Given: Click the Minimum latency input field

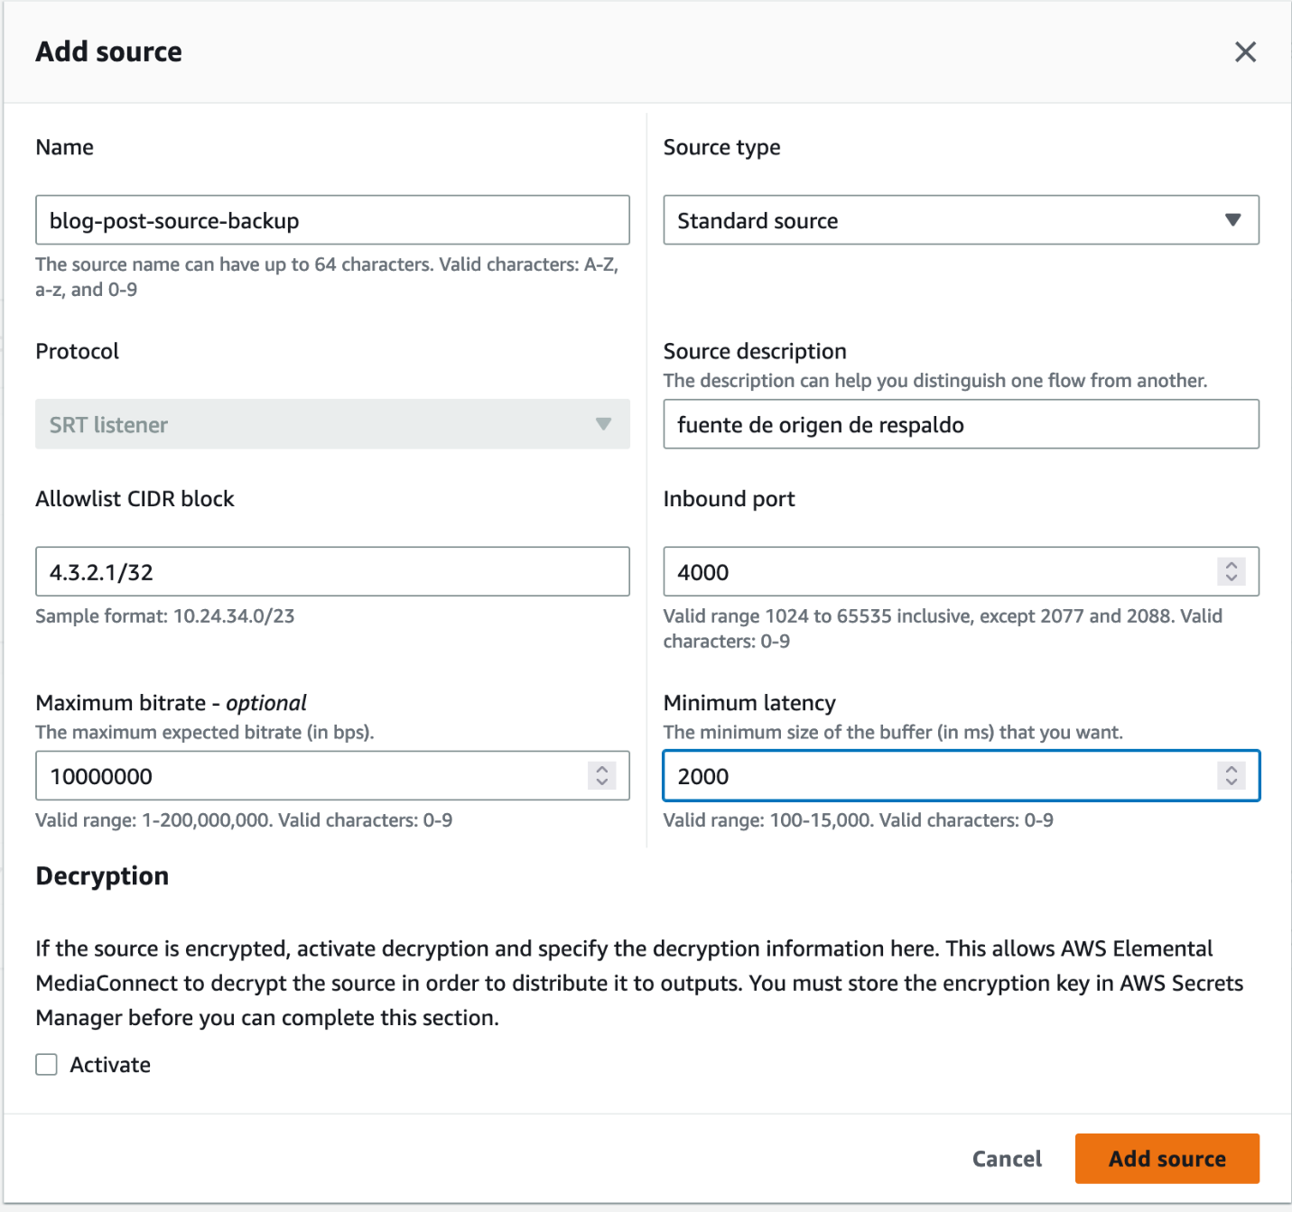Looking at the screenshot, I should pos(939,776).
